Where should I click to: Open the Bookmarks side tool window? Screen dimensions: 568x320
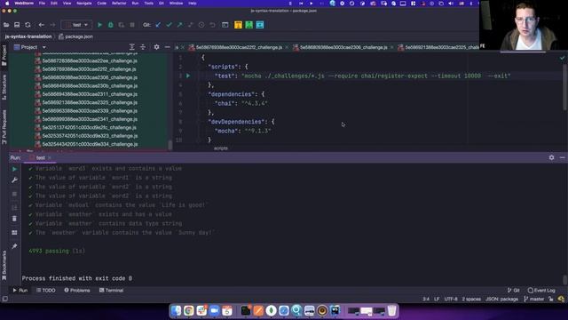[4, 266]
